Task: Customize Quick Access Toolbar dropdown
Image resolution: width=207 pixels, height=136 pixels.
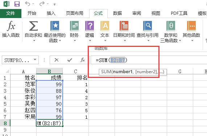Action: point(54,4)
